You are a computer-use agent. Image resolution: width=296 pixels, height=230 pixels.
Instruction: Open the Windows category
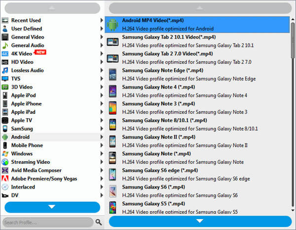pos(52,154)
